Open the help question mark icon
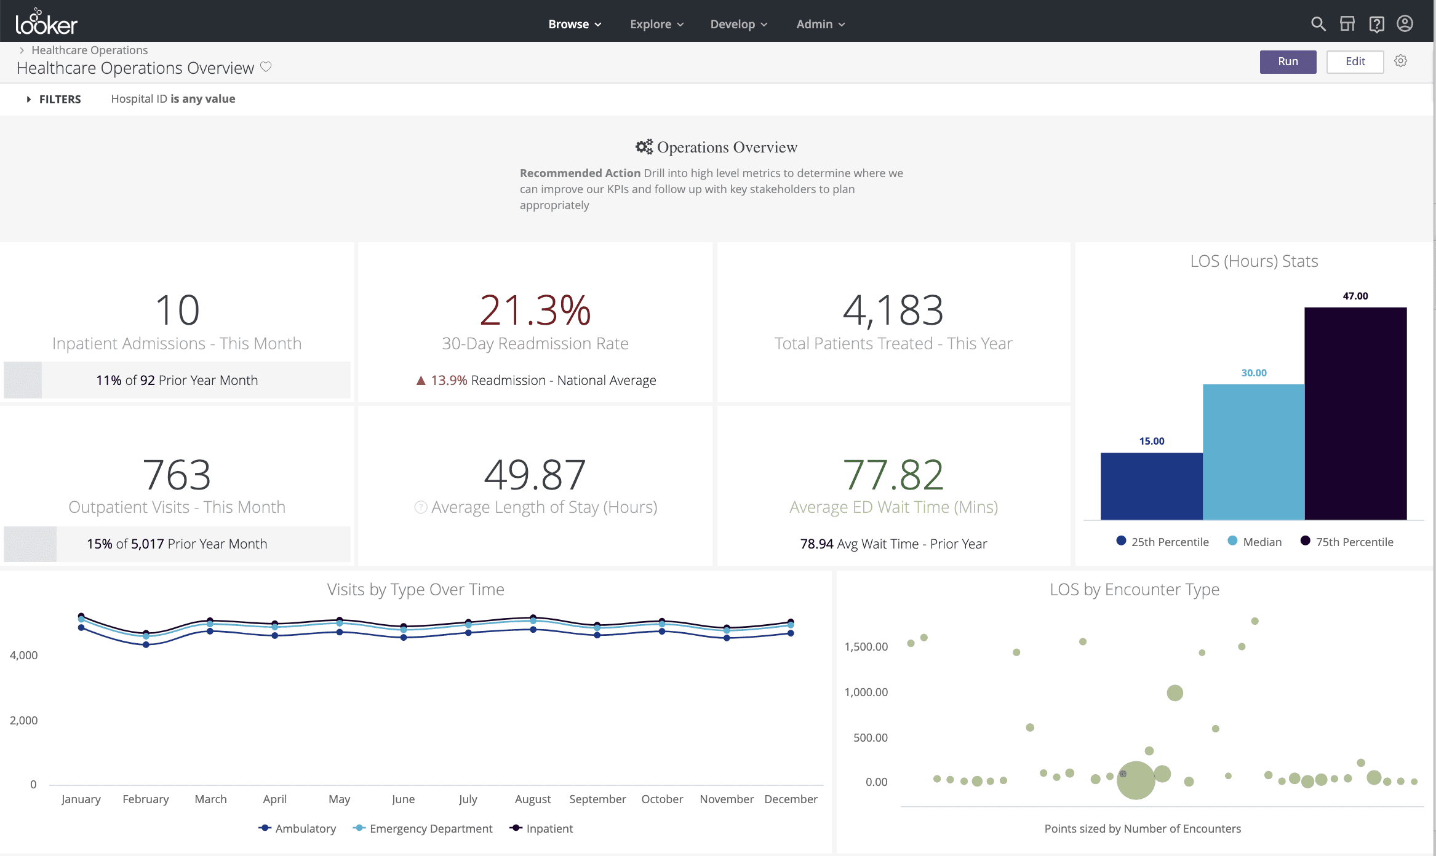This screenshot has width=1436, height=856. pos(1377,23)
